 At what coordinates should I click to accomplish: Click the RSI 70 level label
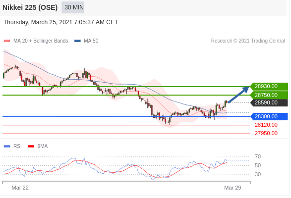tap(258, 156)
